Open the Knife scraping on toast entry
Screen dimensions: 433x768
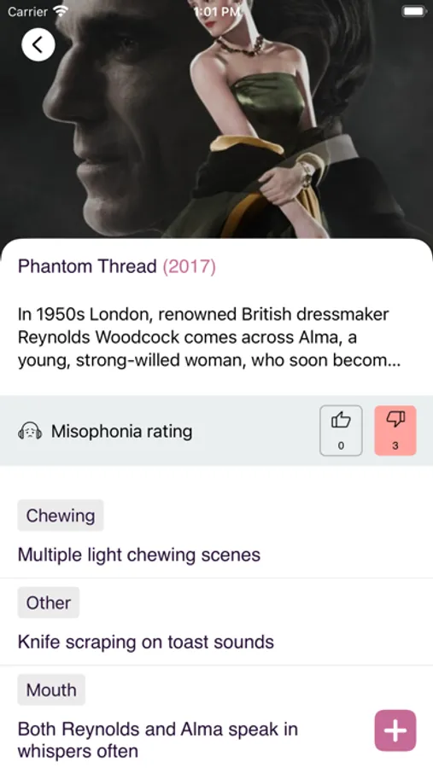[x=146, y=642]
